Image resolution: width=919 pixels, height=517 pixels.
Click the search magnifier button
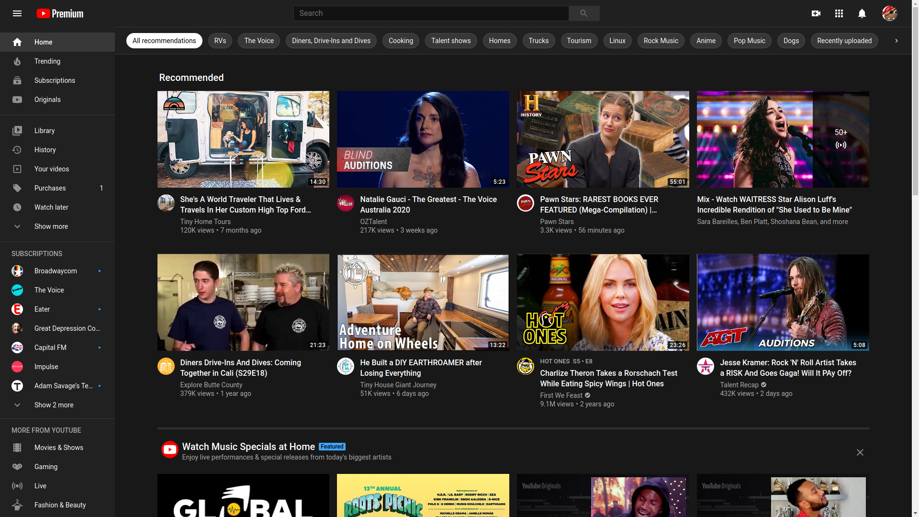(x=584, y=13)
